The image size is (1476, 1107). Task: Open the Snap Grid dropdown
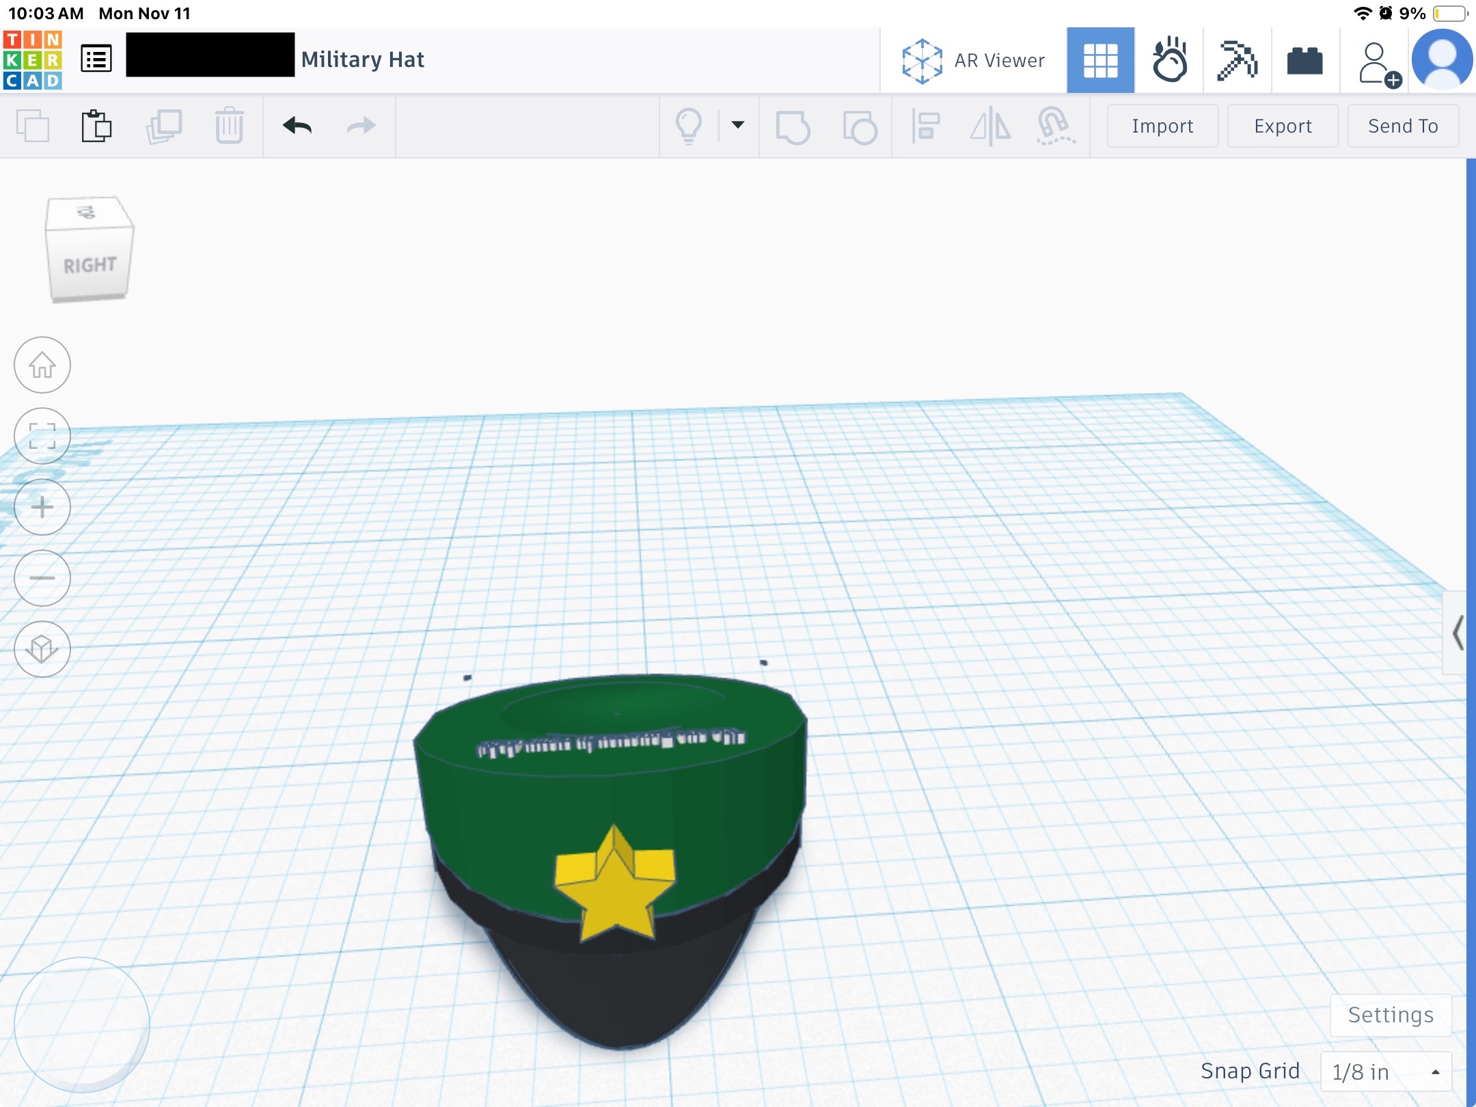[x=1386, y=1071]
